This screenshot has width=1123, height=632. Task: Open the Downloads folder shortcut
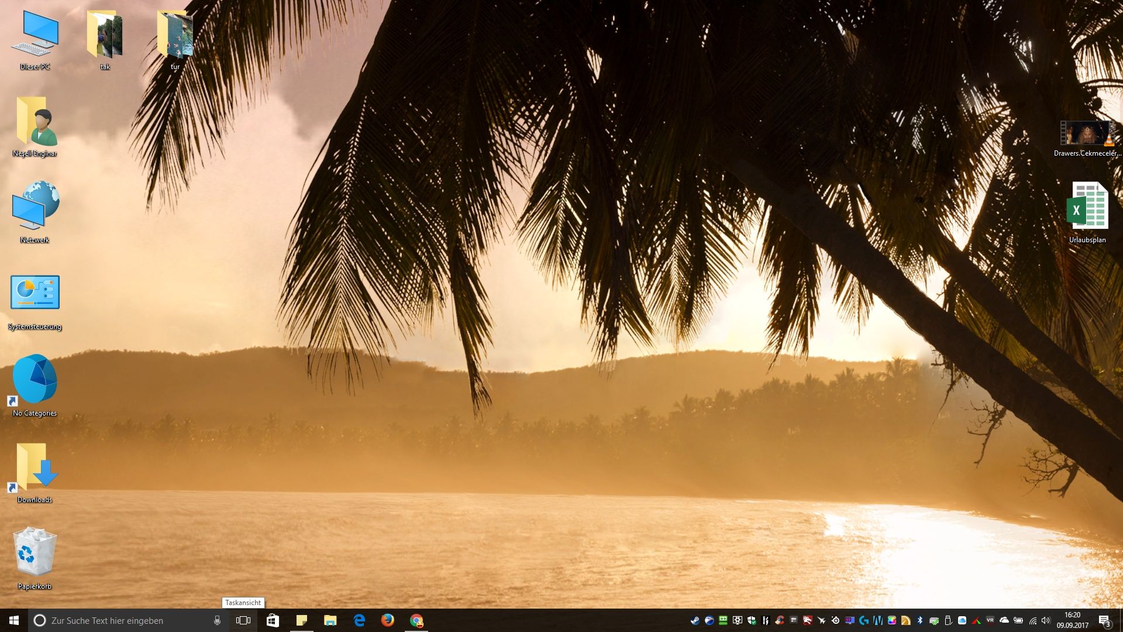pos(35,467)
